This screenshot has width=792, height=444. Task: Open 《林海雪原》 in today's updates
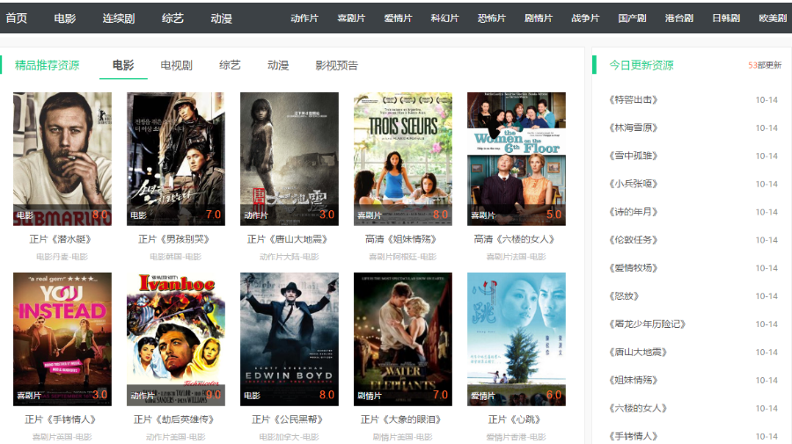(634, 127)
